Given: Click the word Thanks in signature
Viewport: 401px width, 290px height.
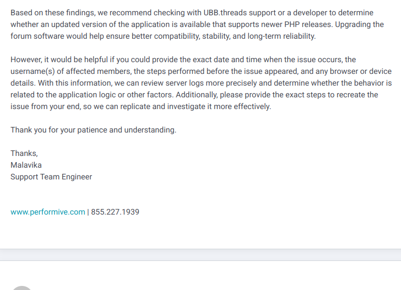Looking at the screenshot, I should (x=24, y=153).
